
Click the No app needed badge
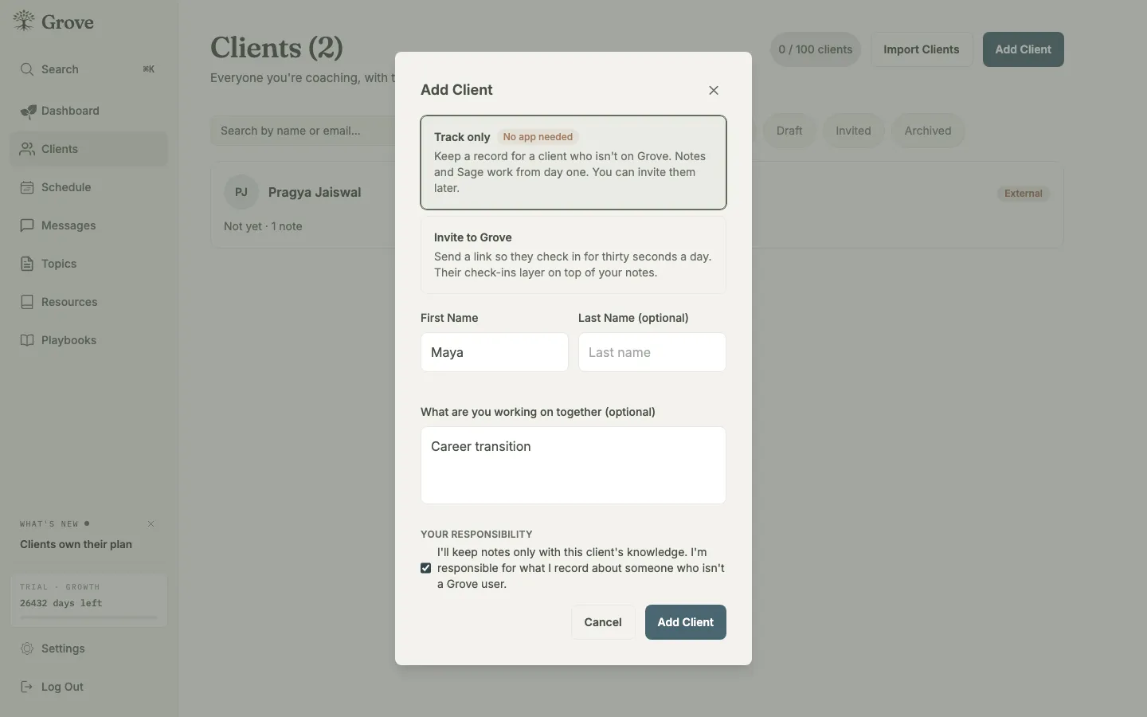538,137
